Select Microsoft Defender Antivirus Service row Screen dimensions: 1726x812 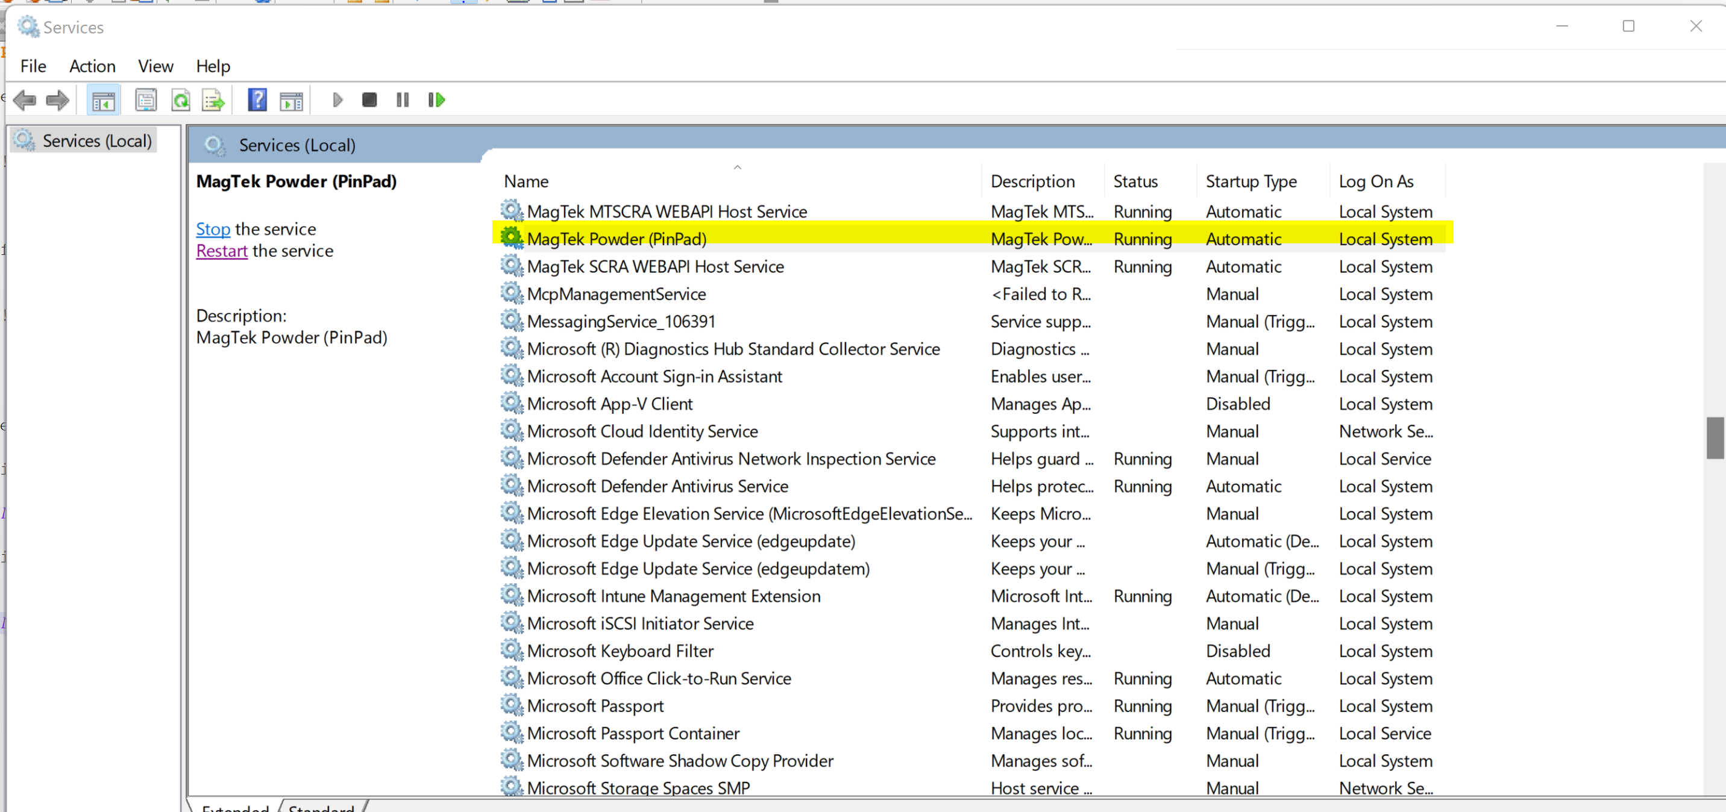657,486
